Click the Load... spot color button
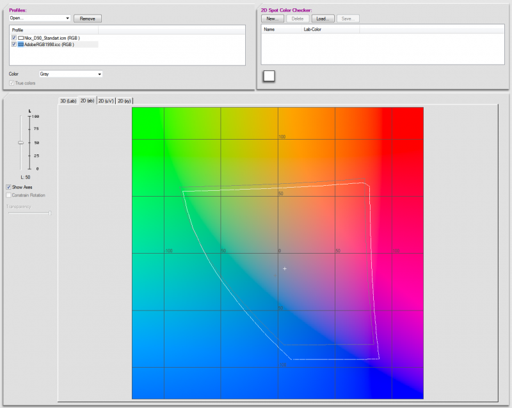This screenshot has height=408, width=512. (323, 19)
